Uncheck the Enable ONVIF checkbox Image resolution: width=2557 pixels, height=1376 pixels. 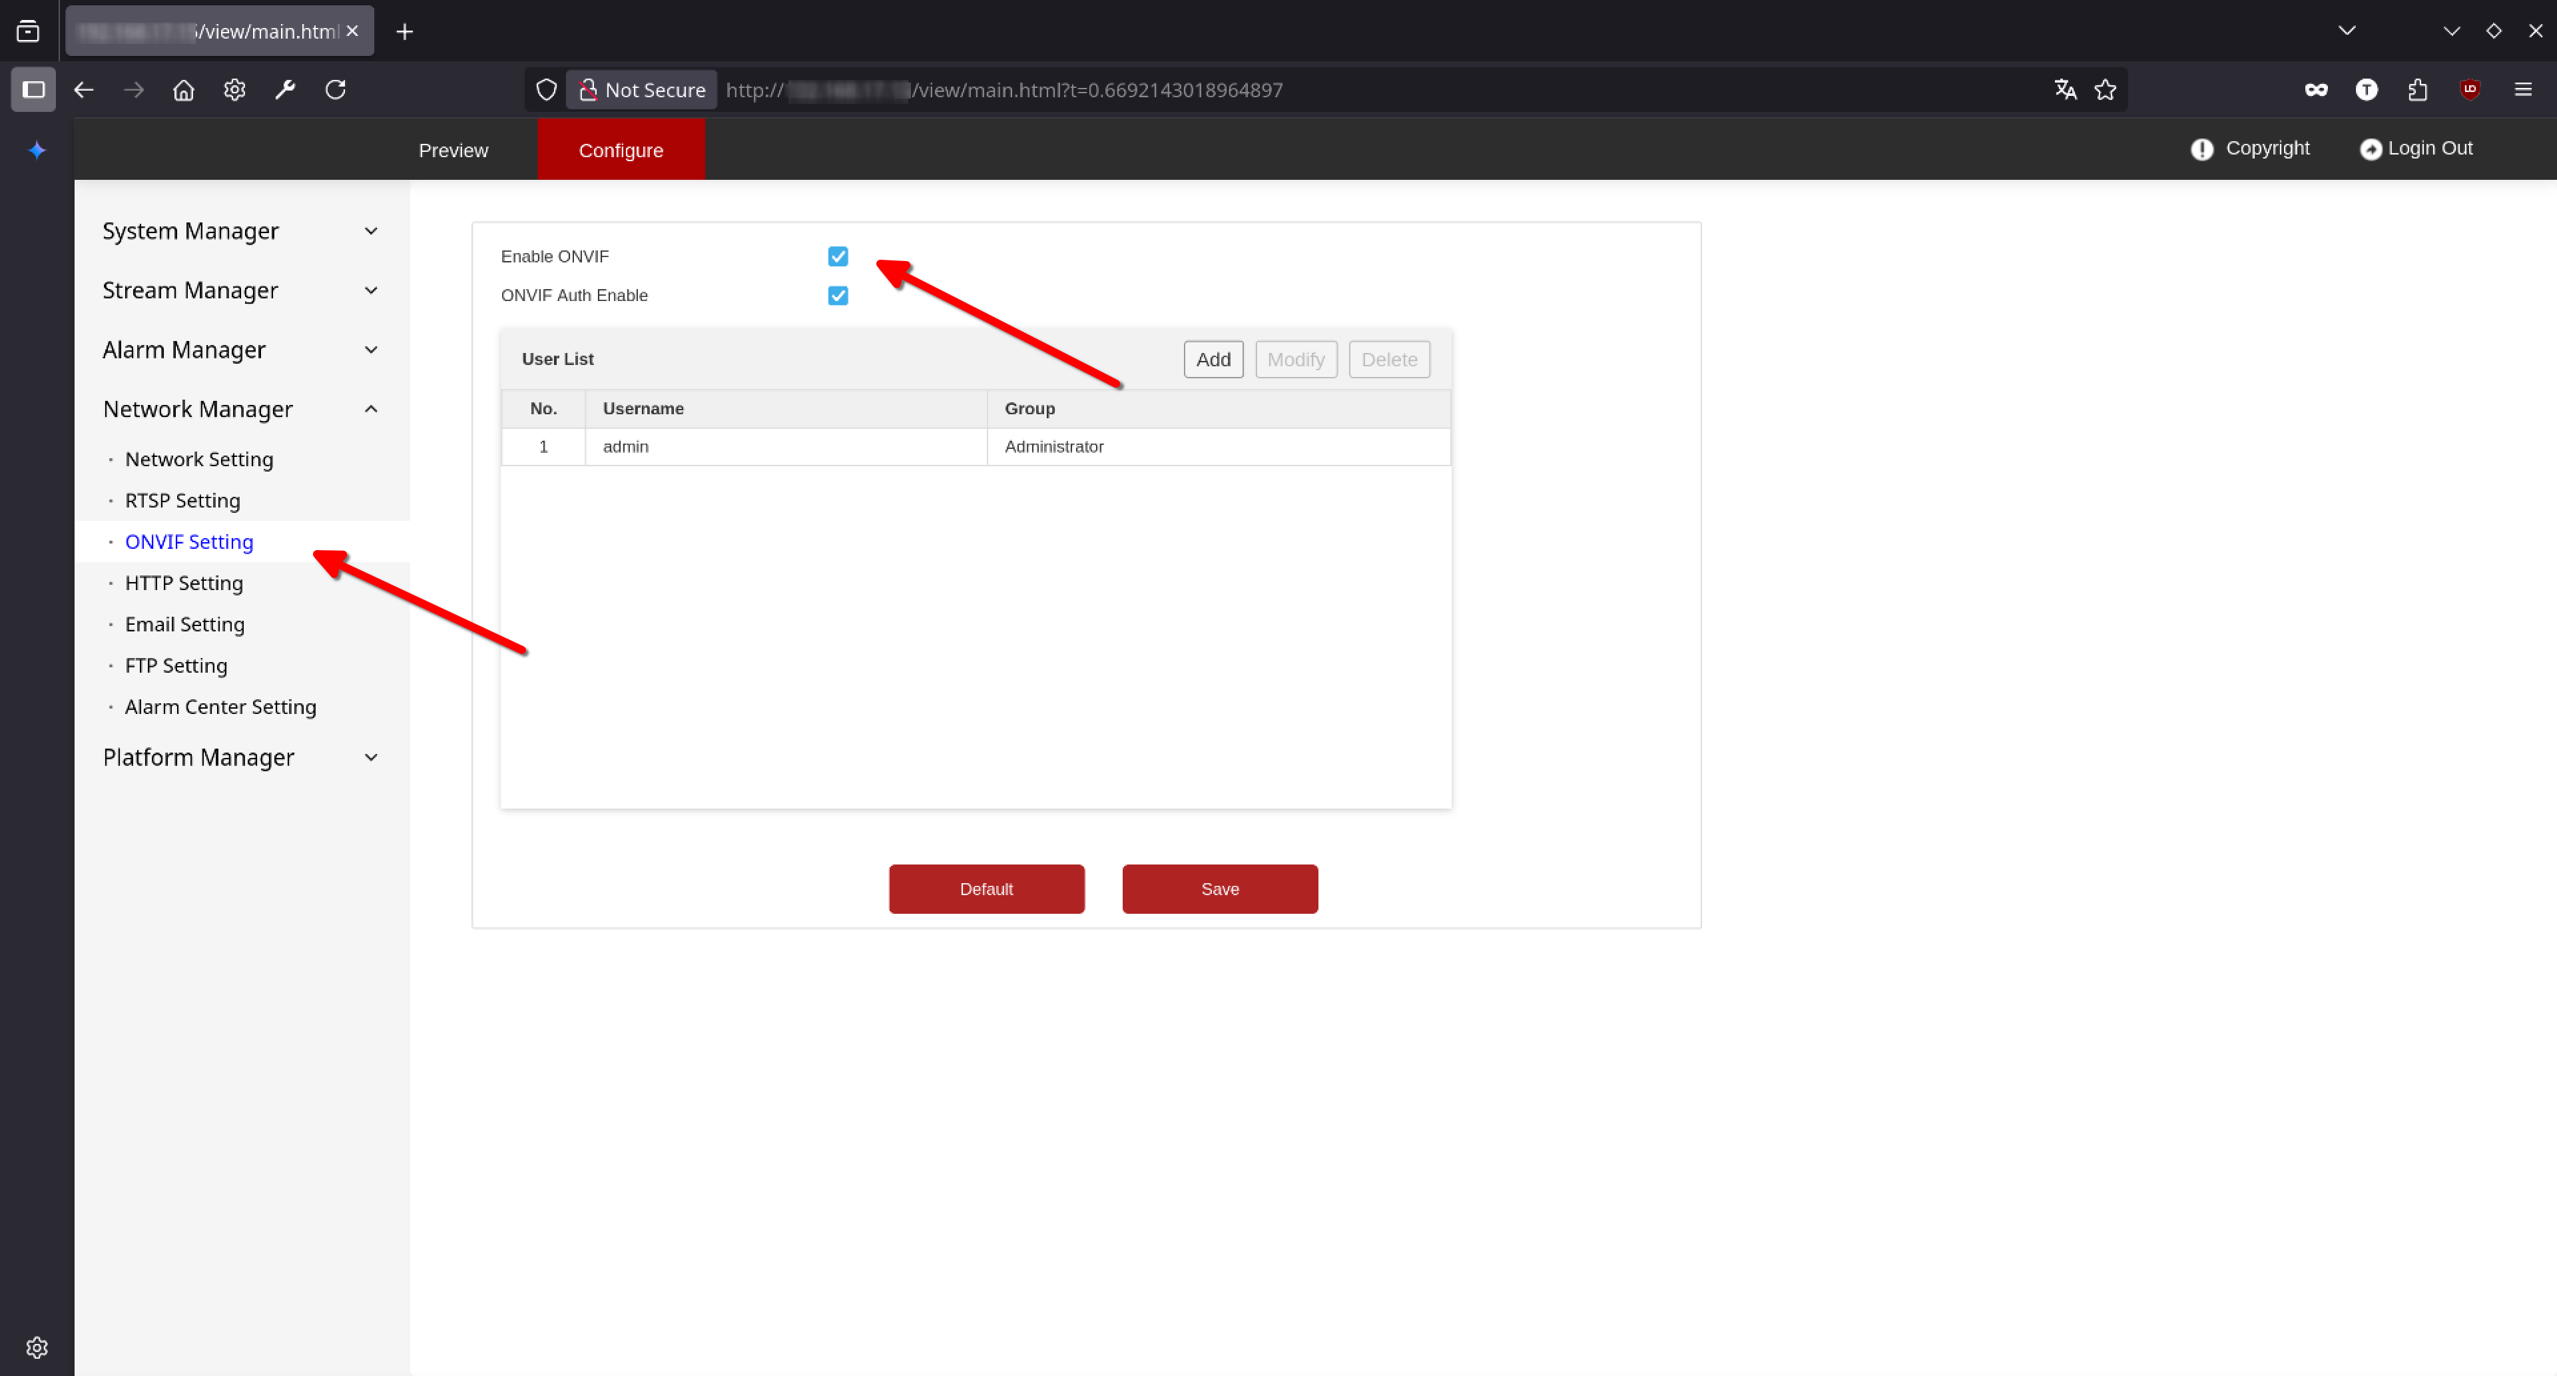[838, 256]
